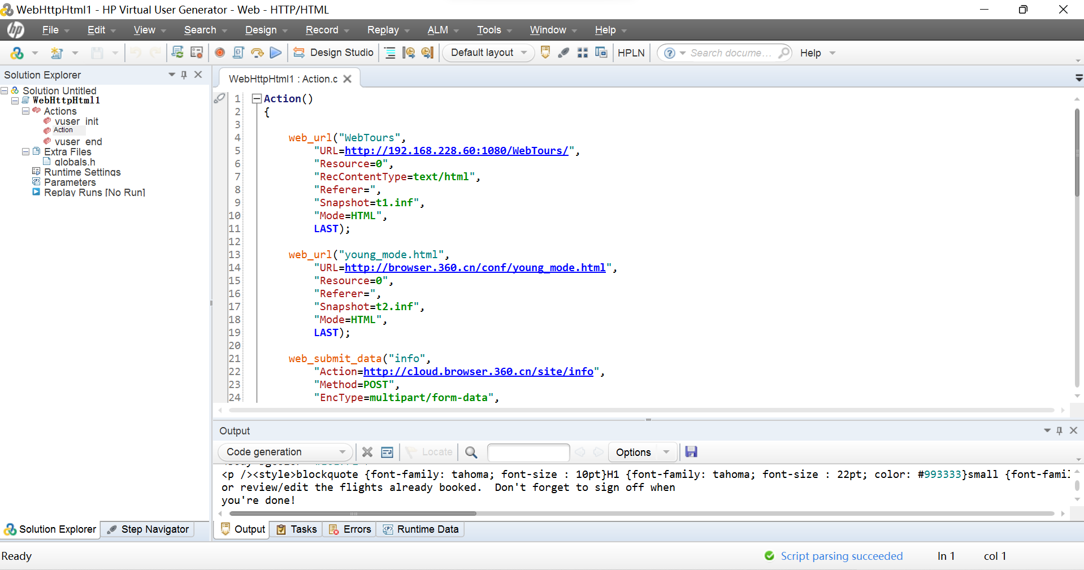Viewport: 1084px width, 570px height.
Task: Close the WebHttpHtml1 : Action.c editor tab
Action: click(348, 79)
